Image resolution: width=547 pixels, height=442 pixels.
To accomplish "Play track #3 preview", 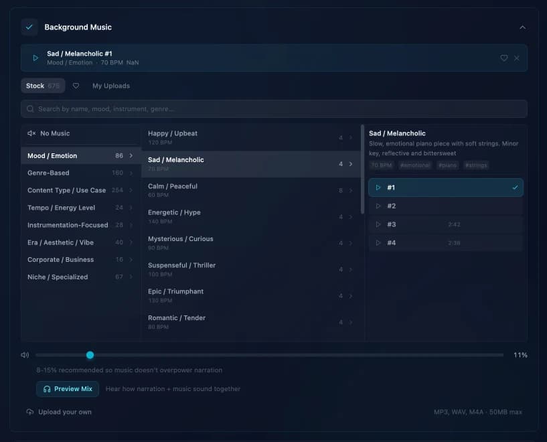I will point(378,224).
